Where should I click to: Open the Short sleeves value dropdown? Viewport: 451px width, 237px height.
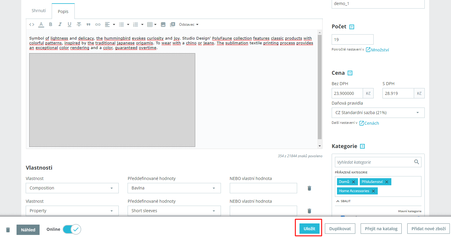coord(174,211)
